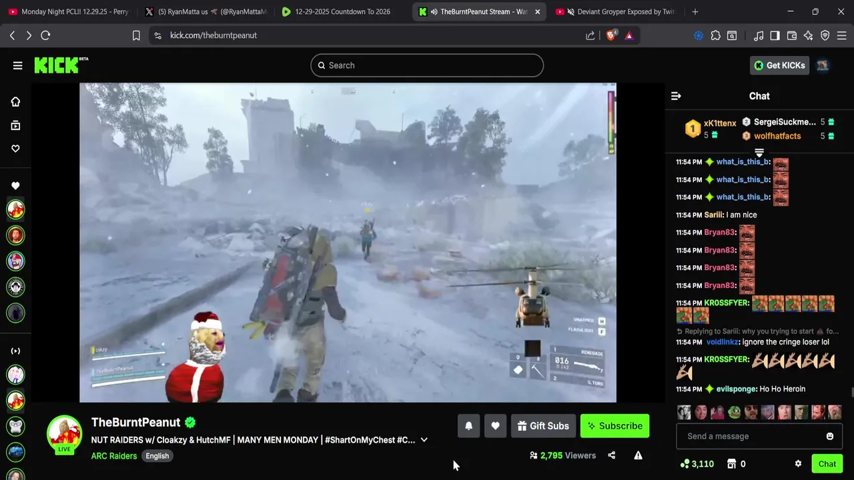This screenshot has width=854, height=480.
Task: Click the stream video player
Action: (x=348, y=243)
